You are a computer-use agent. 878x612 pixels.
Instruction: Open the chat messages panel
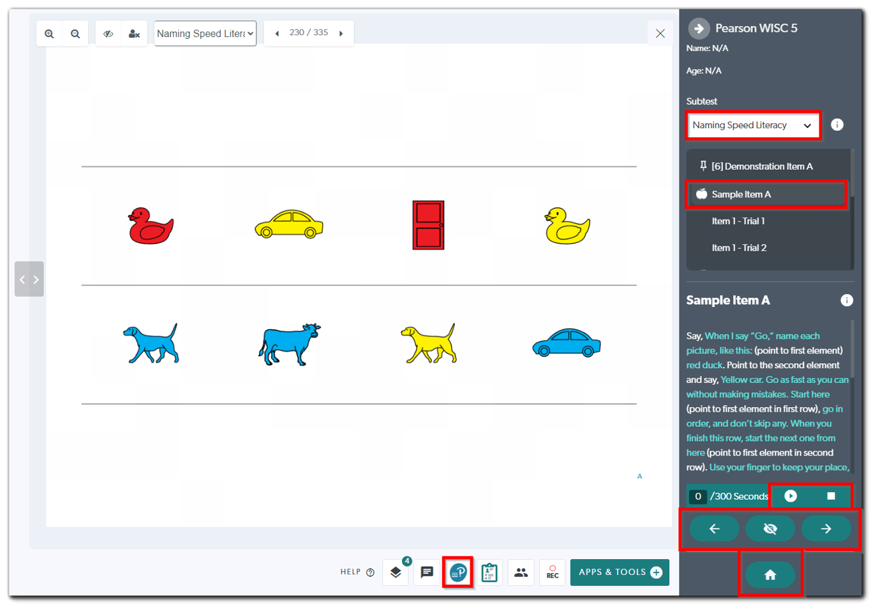(x=427, y=572)
